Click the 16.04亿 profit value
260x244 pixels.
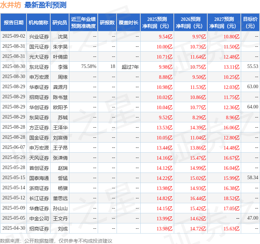pos(231,168)
